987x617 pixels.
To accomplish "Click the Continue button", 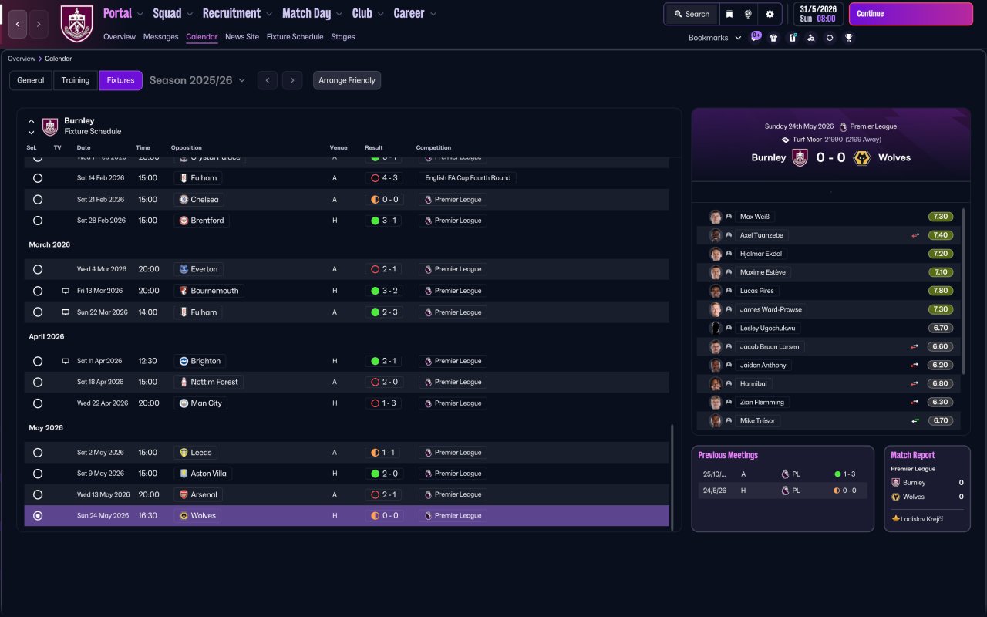I will pyautogui.click(x=911, y=14).
